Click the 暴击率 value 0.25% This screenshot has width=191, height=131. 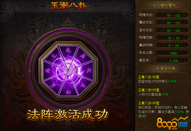(172, 61)
